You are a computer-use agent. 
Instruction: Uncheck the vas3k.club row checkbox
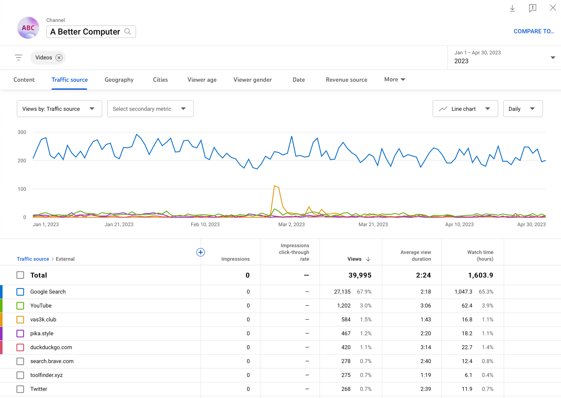(x=20, y=320)
